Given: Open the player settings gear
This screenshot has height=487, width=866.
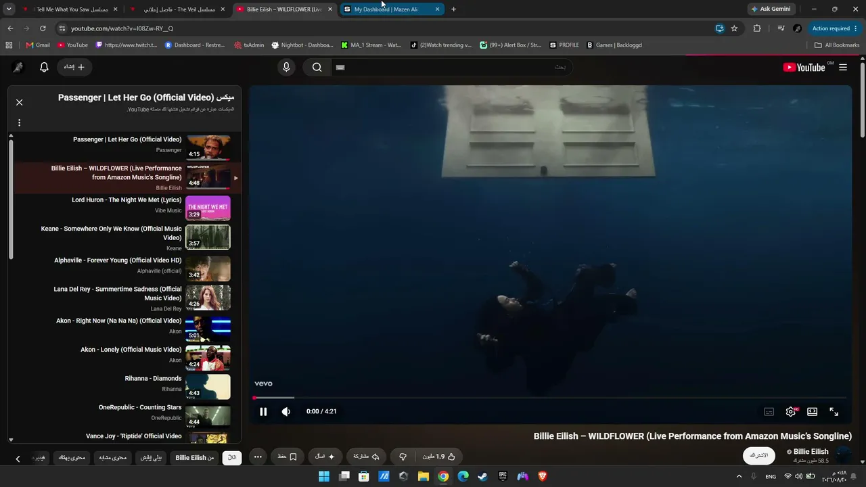Looking at the screenshot, I should pyautogui.click(x=790, y=411).
